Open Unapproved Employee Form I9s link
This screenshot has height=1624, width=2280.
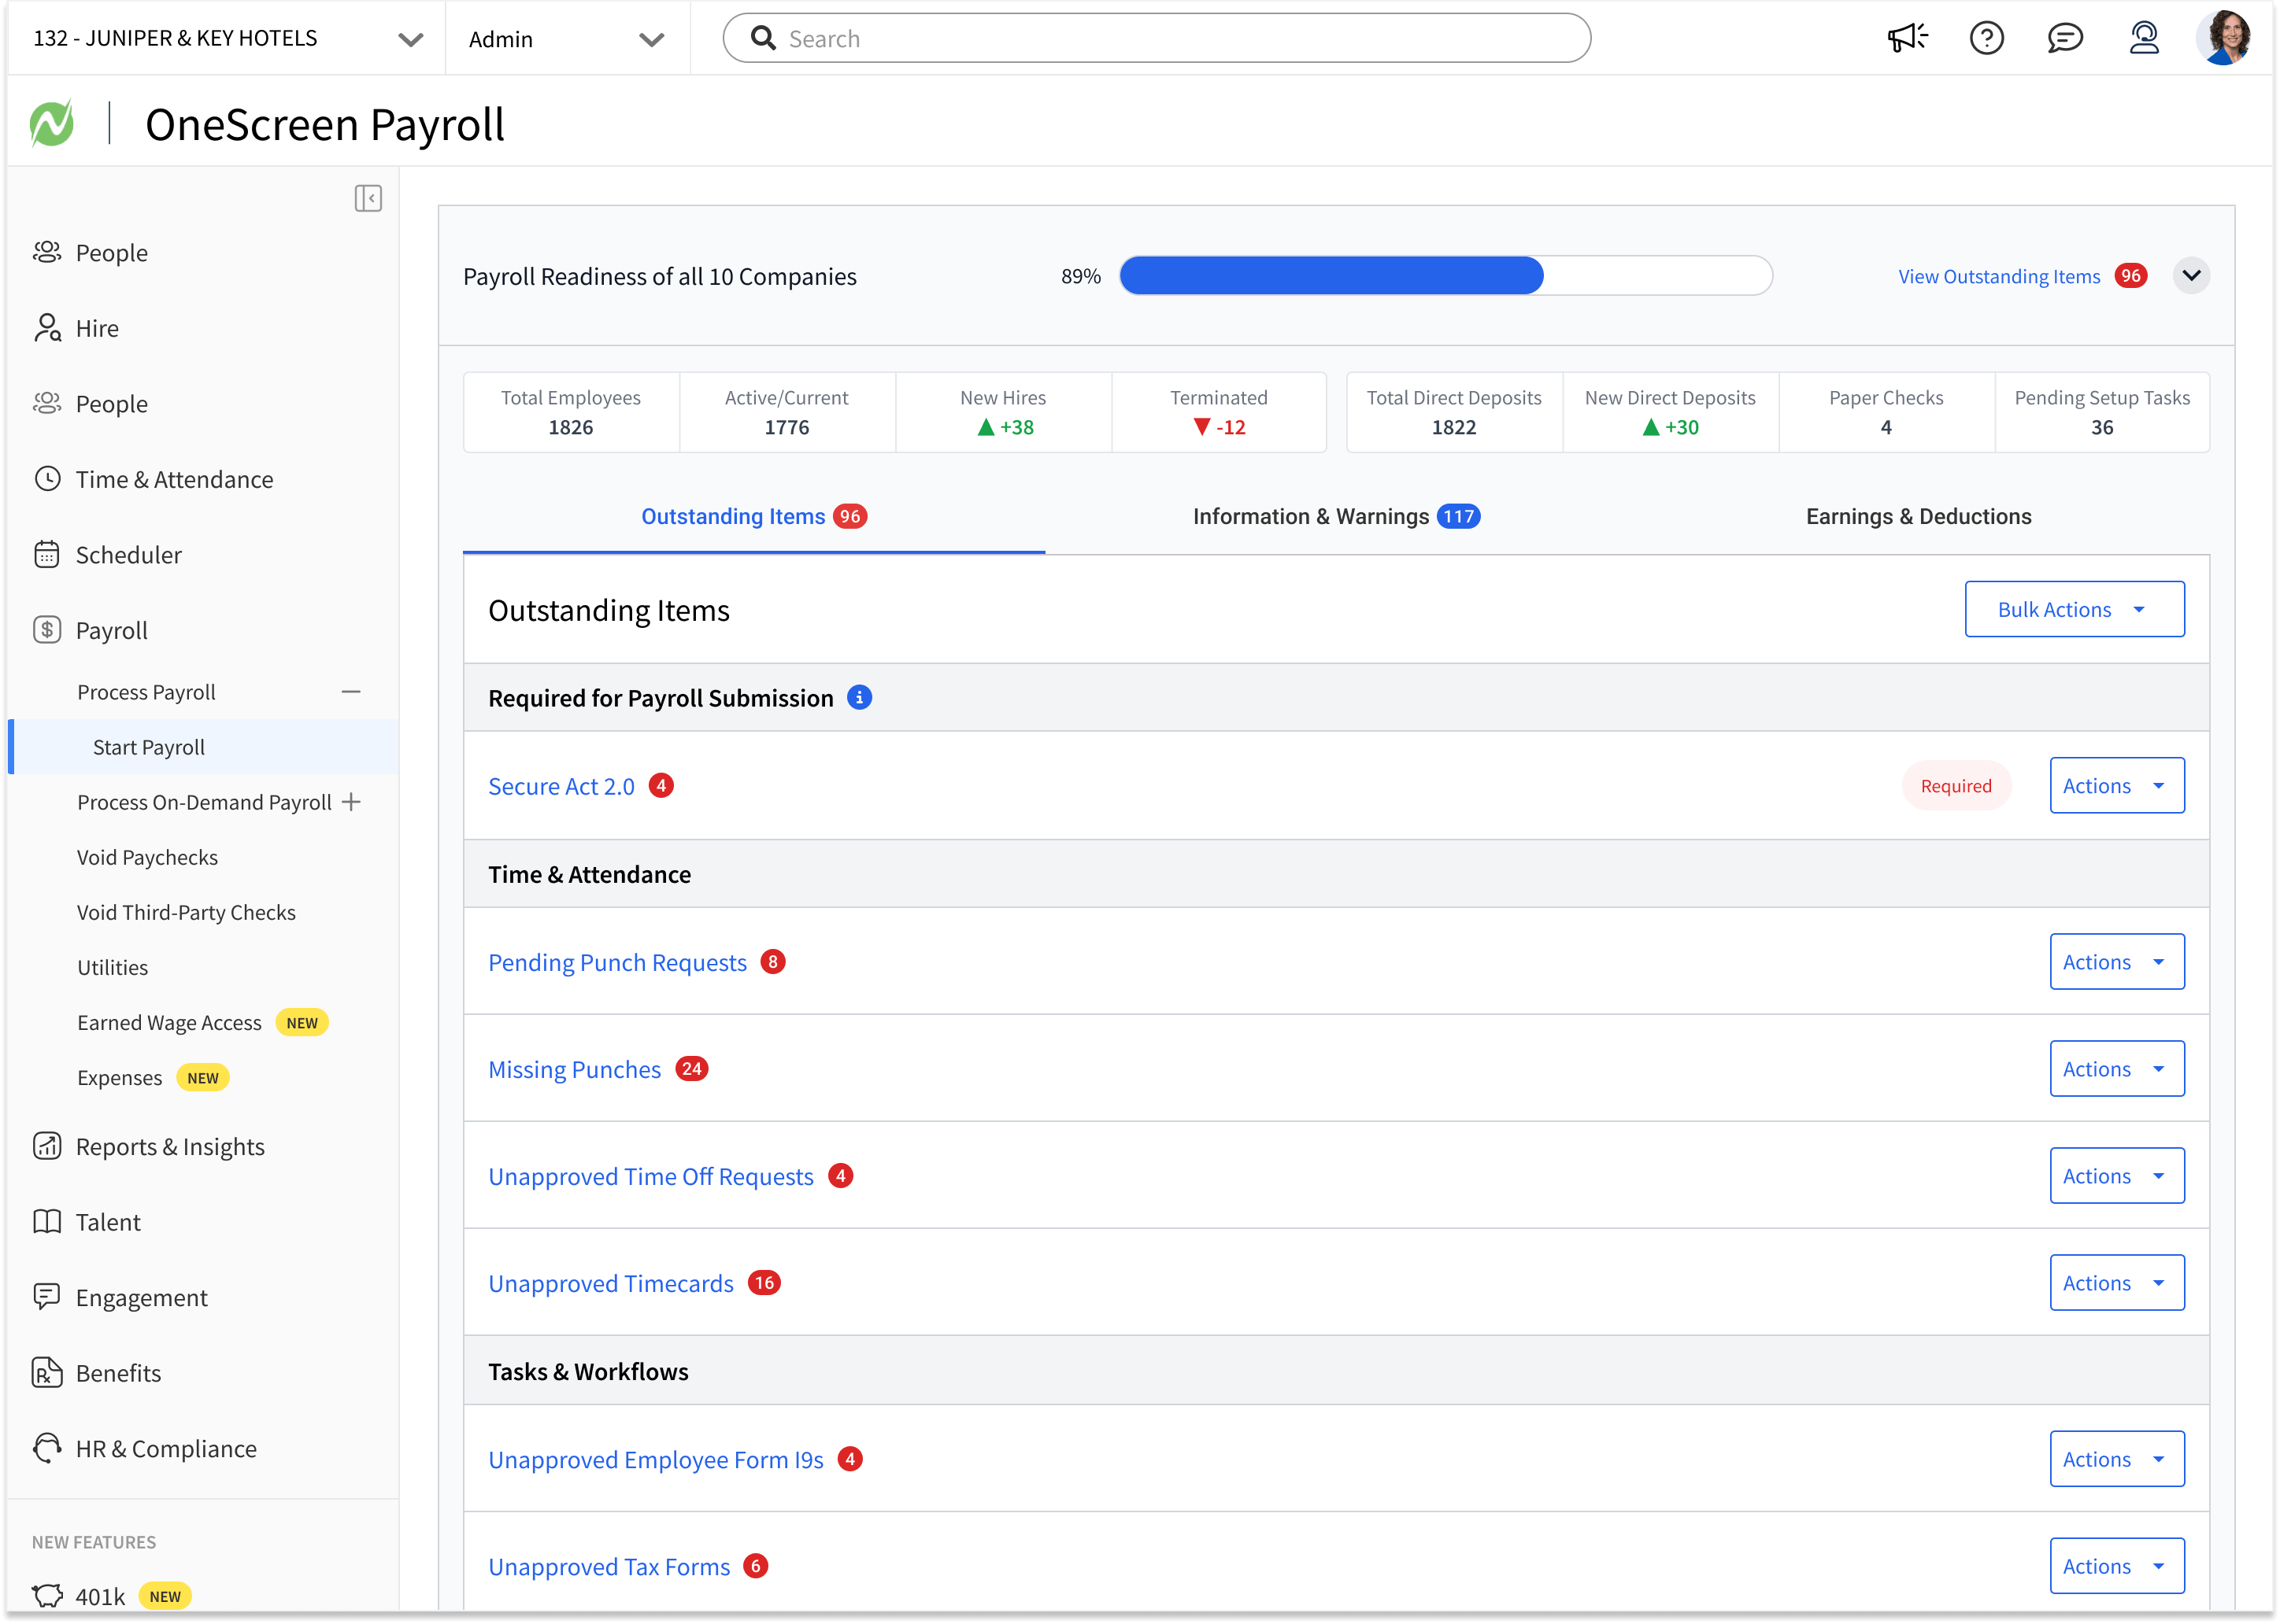click(655, 1459)
